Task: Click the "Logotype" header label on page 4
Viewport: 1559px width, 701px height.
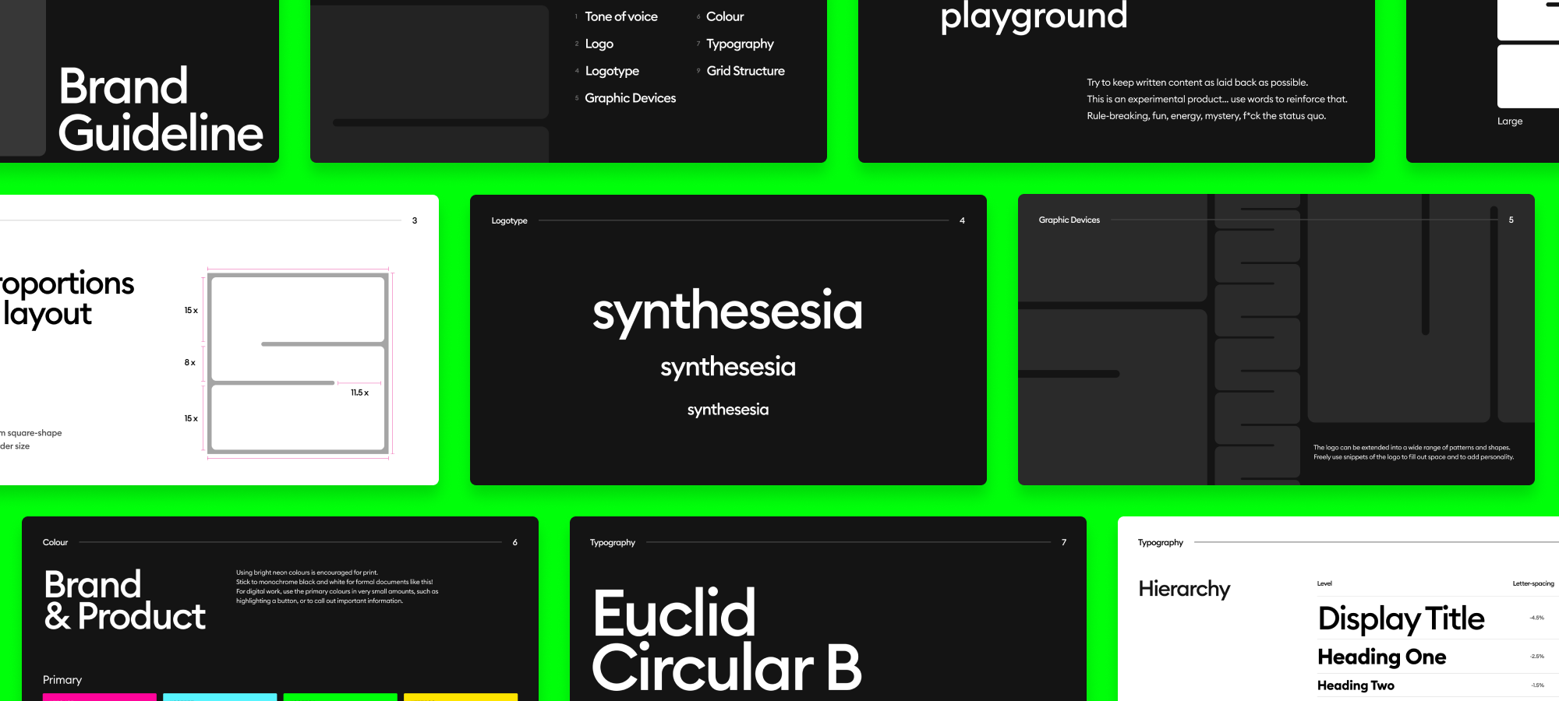Action: pyautogui.click(x=509, y=221)
